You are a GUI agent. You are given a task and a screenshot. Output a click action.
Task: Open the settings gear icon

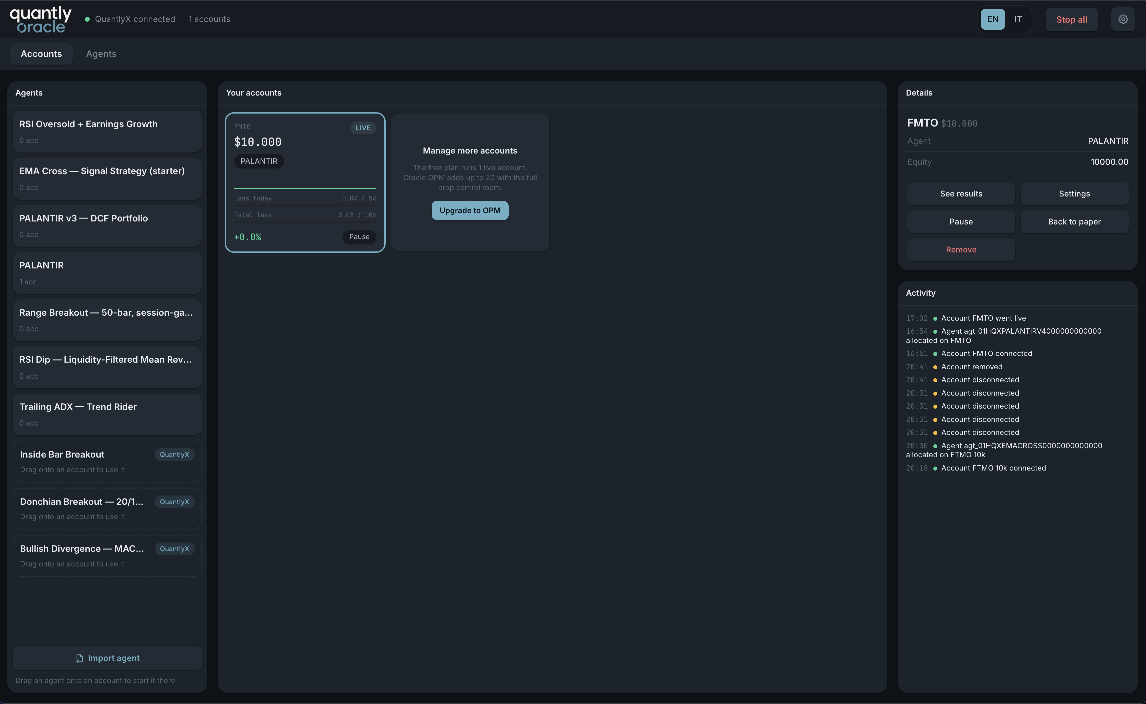1123,20
